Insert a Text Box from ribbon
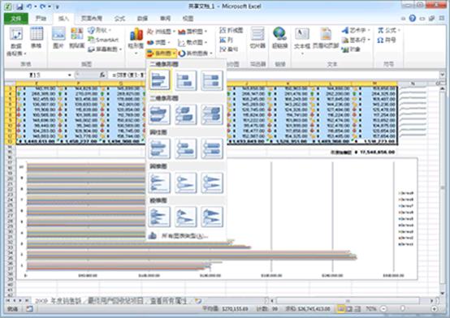 click(302, 40)
